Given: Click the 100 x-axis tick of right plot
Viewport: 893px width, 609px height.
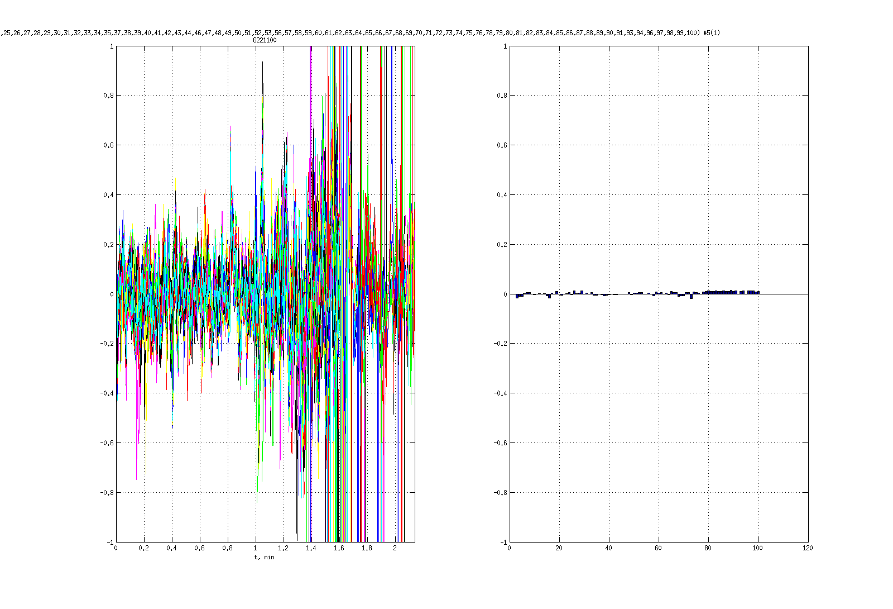Looking at the screenshot, I should [x=757, y=548].
